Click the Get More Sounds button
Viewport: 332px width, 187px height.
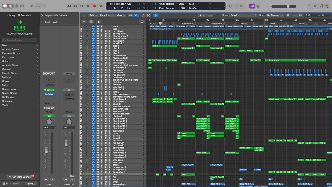coord(21,177)
